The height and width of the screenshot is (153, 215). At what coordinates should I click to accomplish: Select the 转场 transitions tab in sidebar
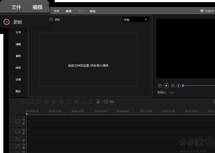[x=18, y=68]
